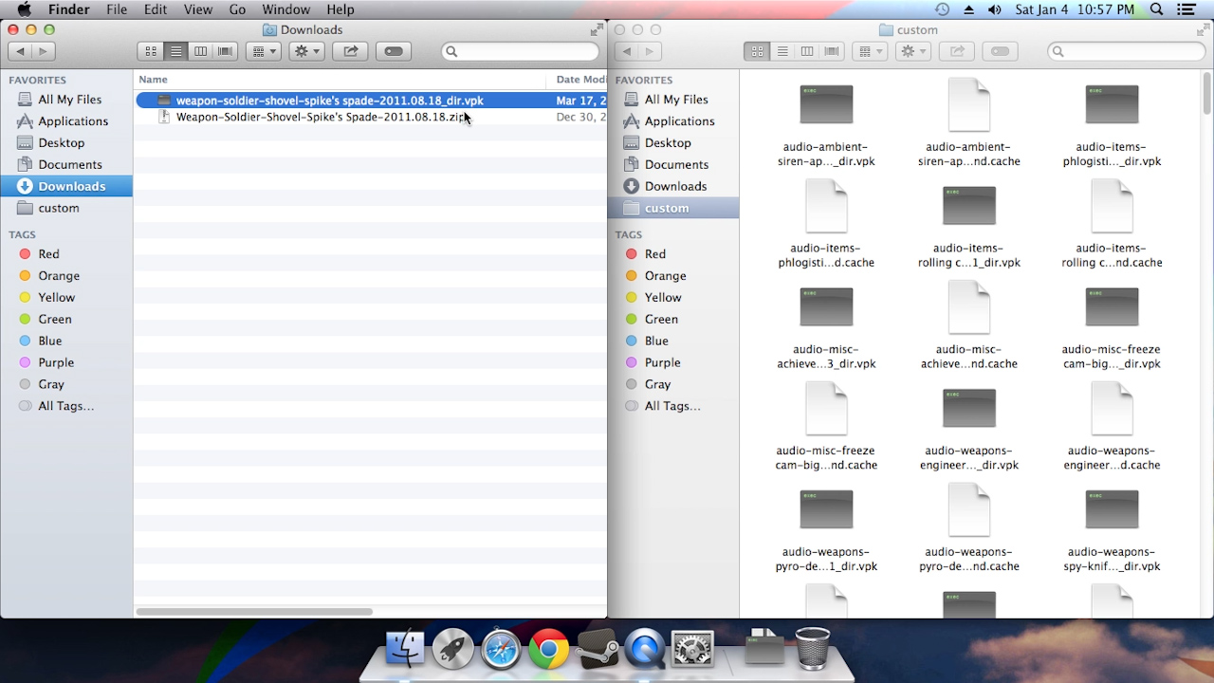The image size is (1214, 683).
Task: Click Share button in Downloads window toolbar
Action: (x=350, y=51)
